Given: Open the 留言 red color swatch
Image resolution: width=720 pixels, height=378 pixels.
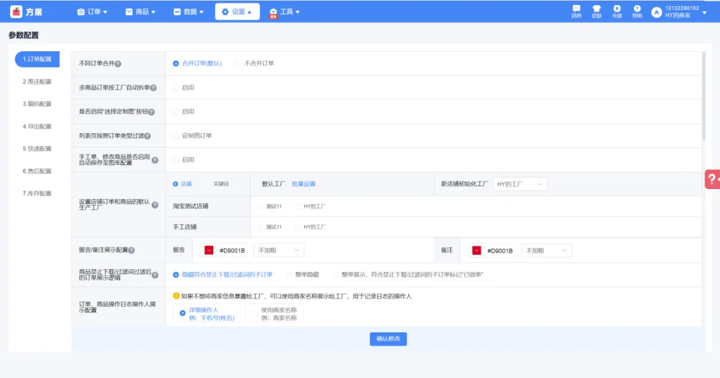Looking at the screenshot, I should coord(209,251).
